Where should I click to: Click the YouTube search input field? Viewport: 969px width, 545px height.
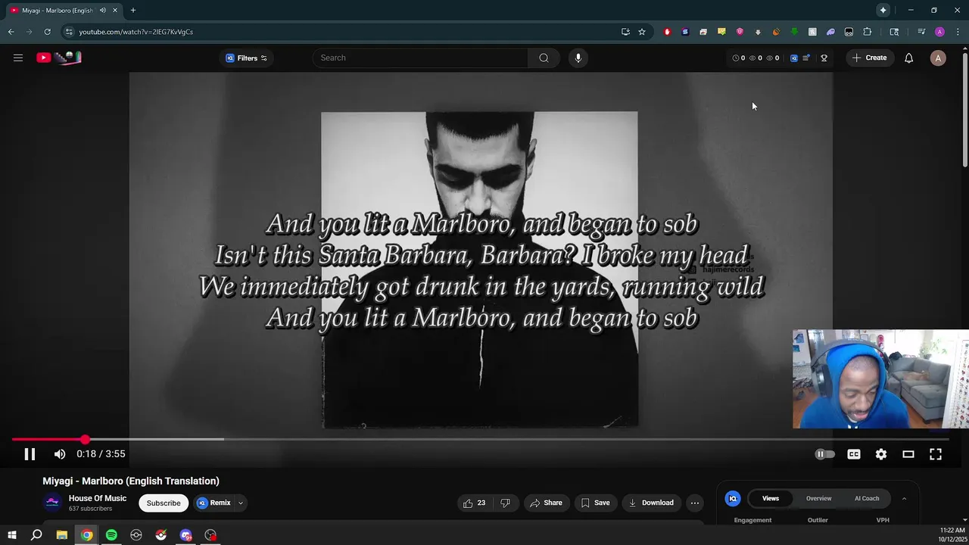point(420,58)
